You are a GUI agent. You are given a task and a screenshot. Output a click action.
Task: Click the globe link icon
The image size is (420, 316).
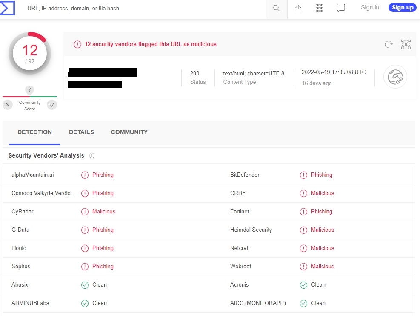395,77
